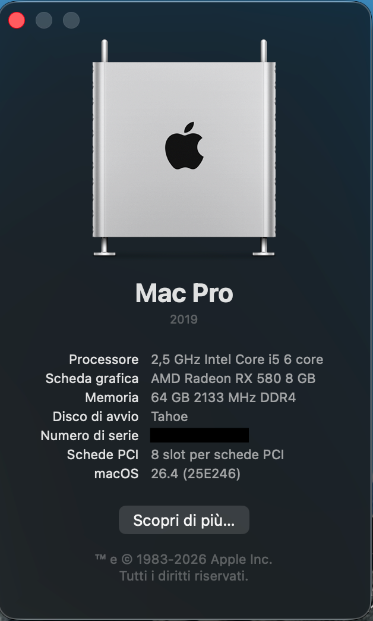Open "Scopri di più..." for more info

[184, 520]
